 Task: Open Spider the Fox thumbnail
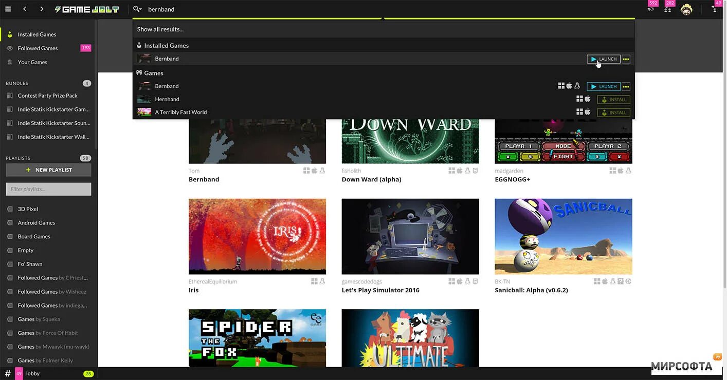point(257,338)
